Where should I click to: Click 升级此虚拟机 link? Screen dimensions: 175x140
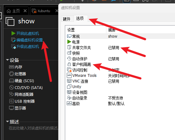(x=28, y=47)
